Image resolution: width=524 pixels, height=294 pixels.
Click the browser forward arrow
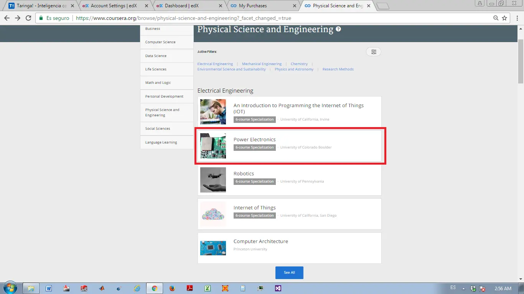tap(18, 18)
